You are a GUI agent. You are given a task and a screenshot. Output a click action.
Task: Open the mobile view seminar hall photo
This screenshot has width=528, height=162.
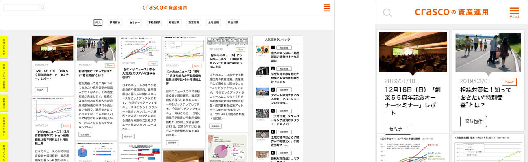[413, 52]
